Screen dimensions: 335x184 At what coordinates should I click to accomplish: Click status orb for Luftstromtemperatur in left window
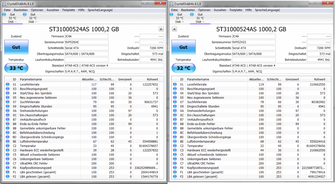[x=8, y=141]
